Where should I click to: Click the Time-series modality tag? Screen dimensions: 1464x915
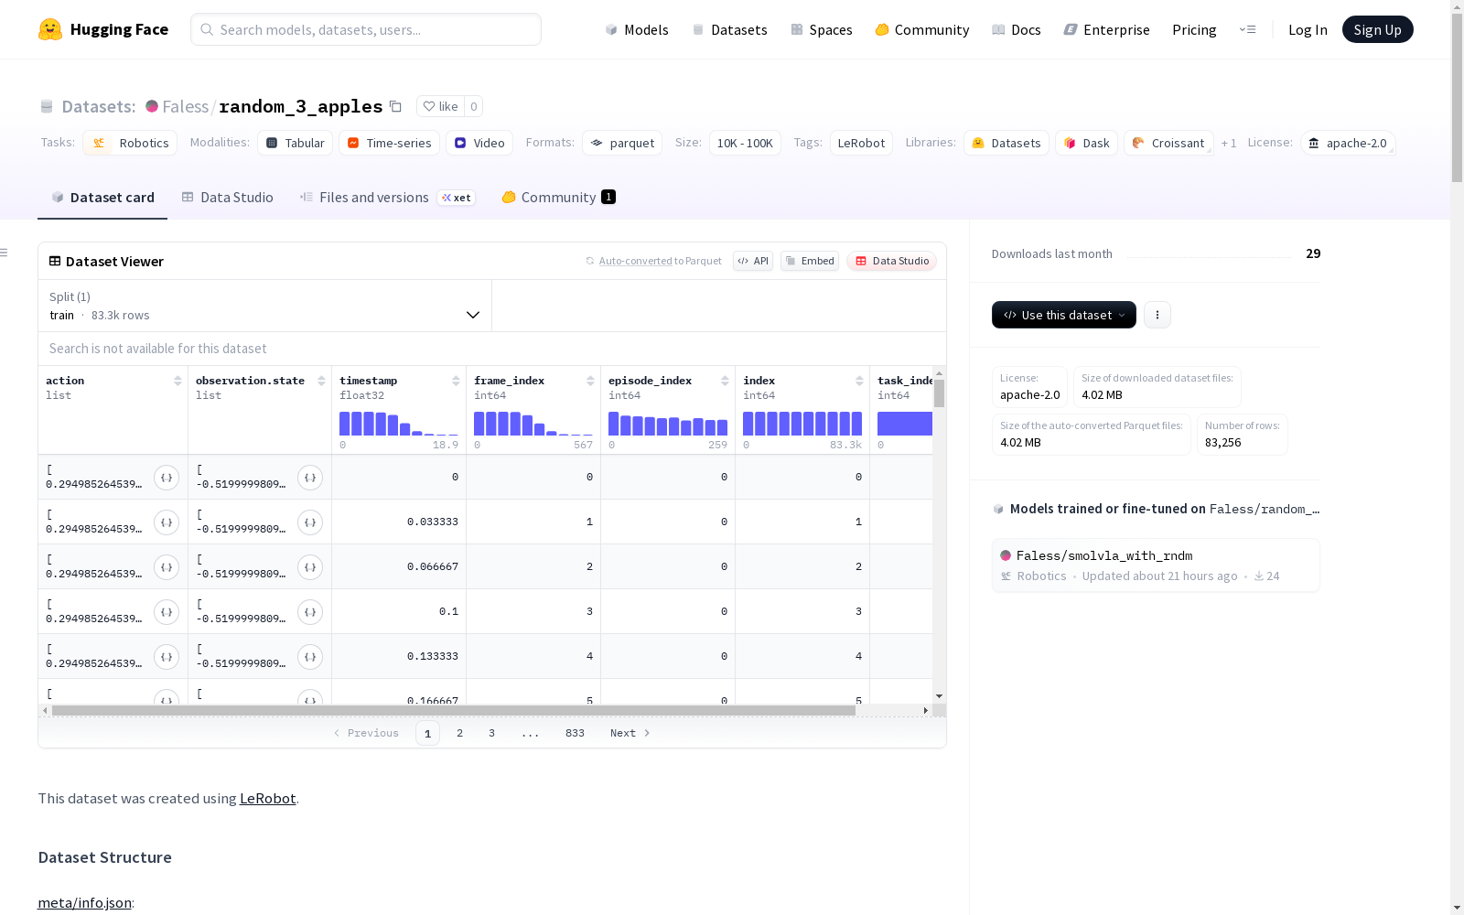click(389, 143)
